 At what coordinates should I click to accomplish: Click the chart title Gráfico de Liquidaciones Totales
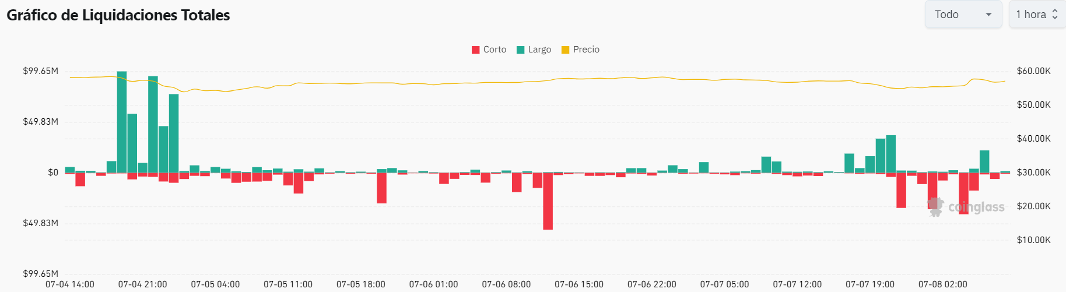click(x=118, y=15)
